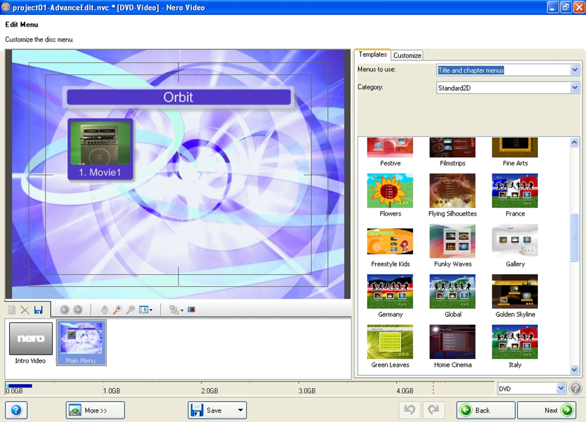Click the 1. Movie1 button in preview
586x422 pixels.
pyautogui.click(x=100, y=149)
